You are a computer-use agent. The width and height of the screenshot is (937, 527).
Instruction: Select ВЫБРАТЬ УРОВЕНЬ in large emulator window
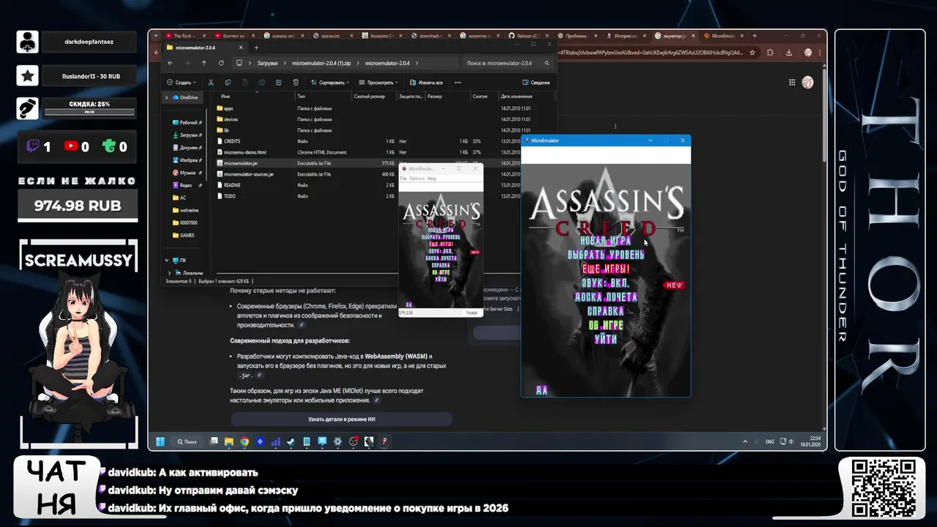coord(606,255)
